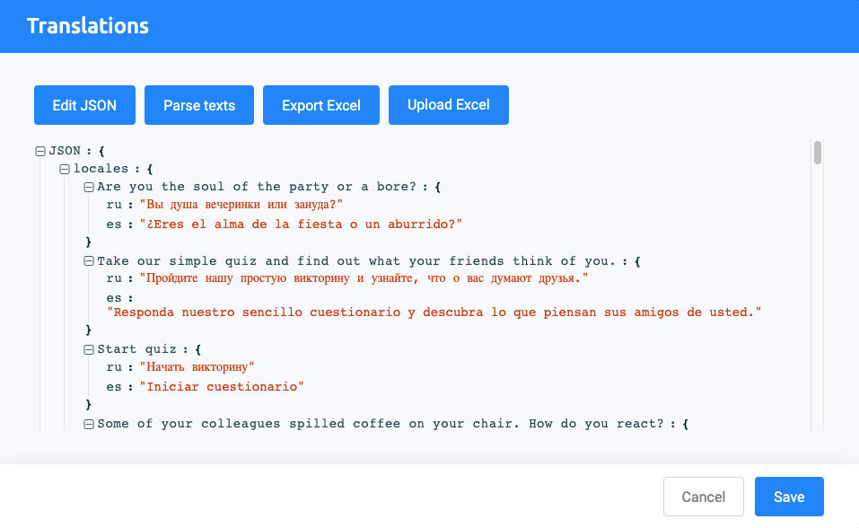859x528 pixels.
Task: Collapse the locales node
Action: [65, 169]
